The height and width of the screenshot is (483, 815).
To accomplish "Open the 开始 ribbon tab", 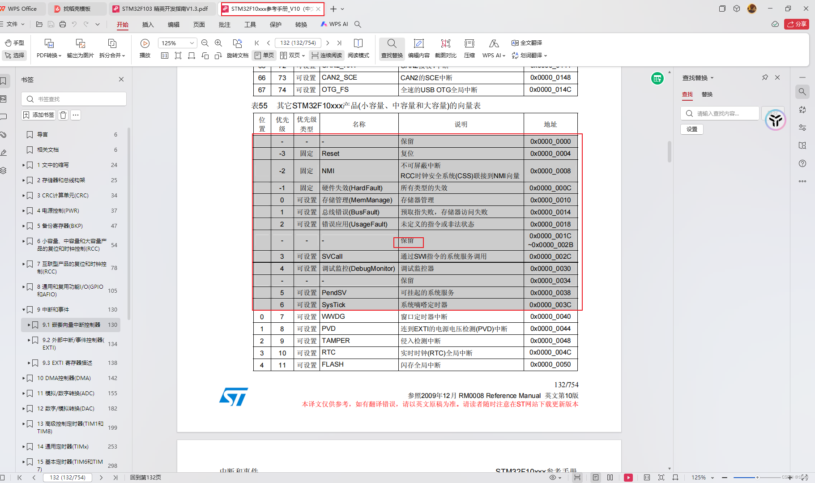I will (x=123, y=25).
